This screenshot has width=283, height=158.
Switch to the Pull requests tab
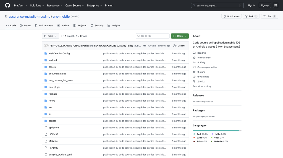point(44,25)
